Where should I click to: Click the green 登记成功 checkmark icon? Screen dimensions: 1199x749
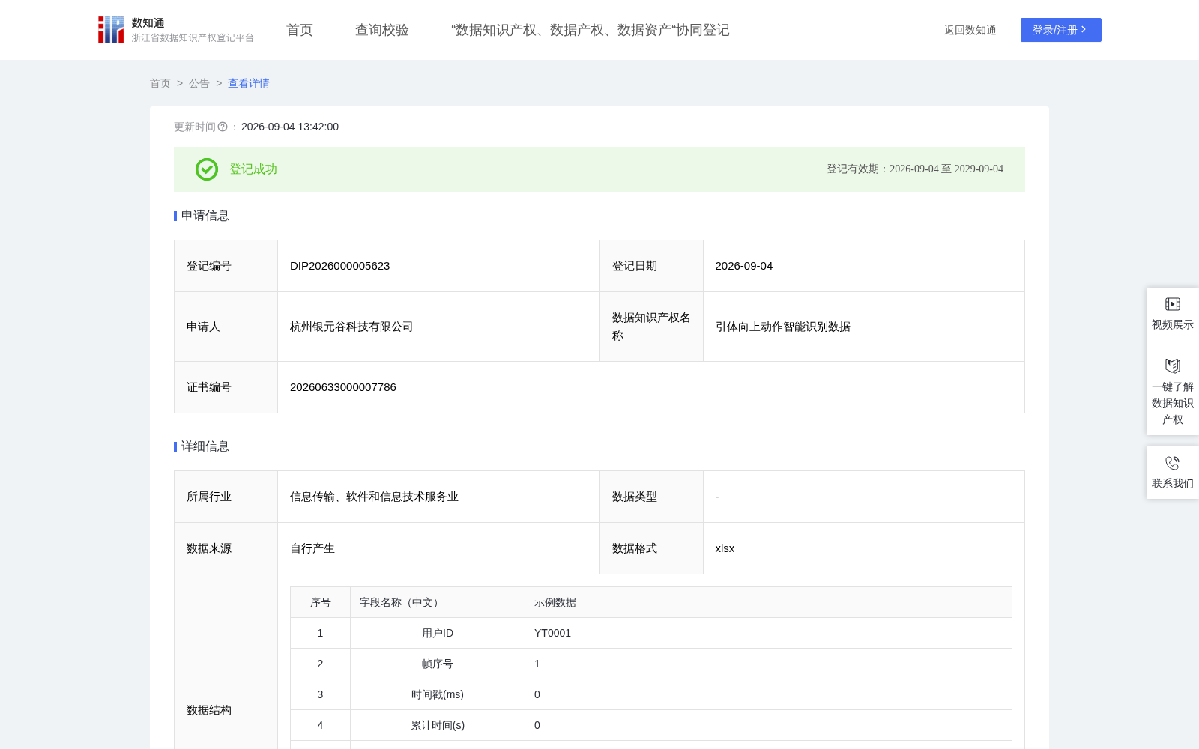[207, 169]
